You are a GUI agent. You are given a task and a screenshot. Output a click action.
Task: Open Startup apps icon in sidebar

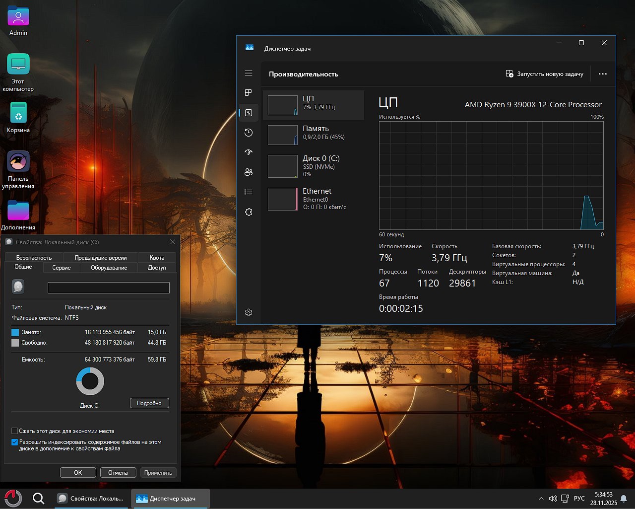click(249, 152)
